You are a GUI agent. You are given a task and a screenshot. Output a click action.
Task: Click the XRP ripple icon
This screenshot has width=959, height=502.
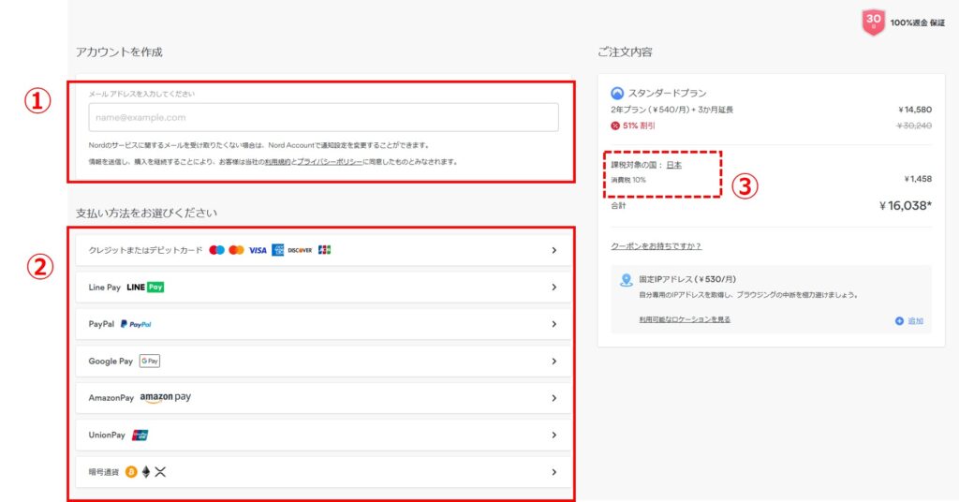point(160,472)
